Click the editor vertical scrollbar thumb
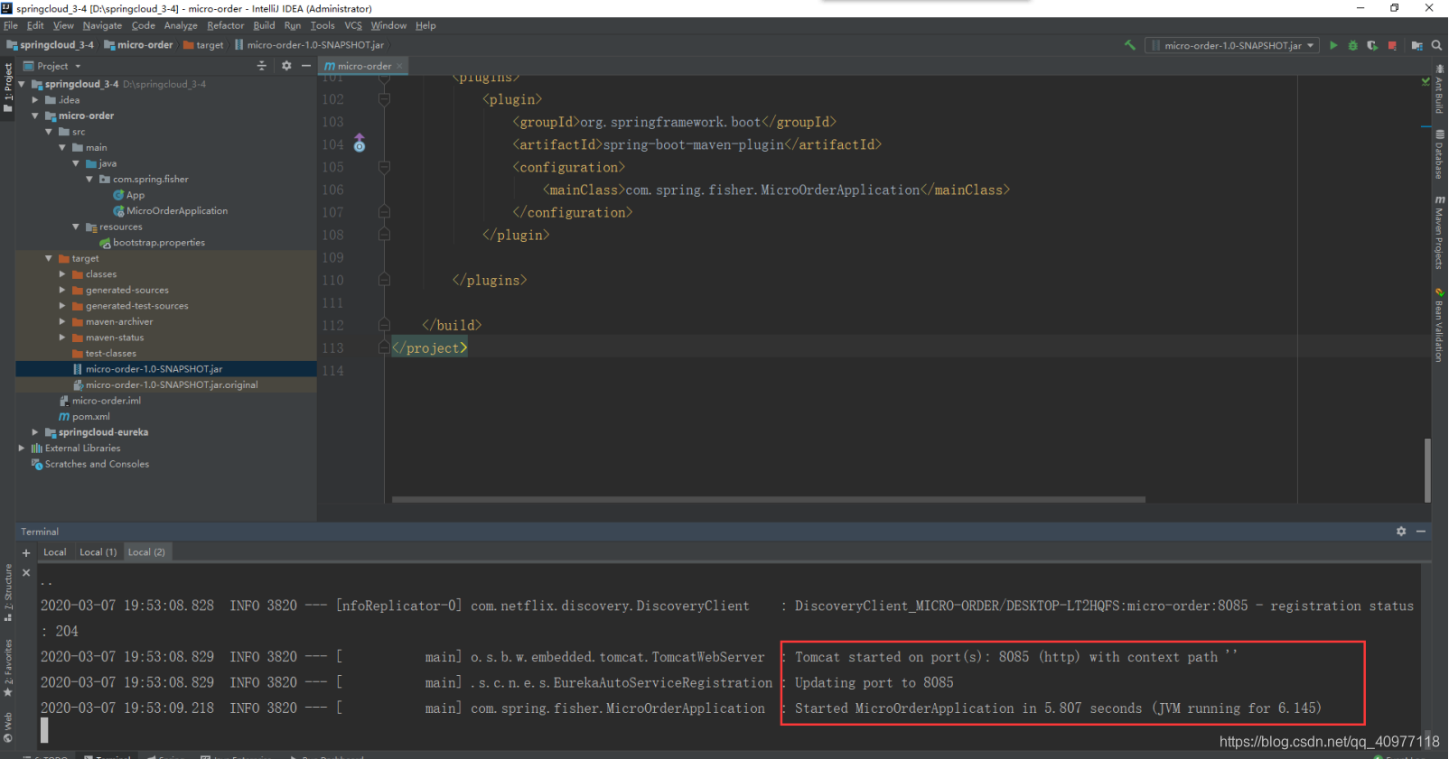Viewport: 1449px width, 759px height. (x=1427, y=469)
